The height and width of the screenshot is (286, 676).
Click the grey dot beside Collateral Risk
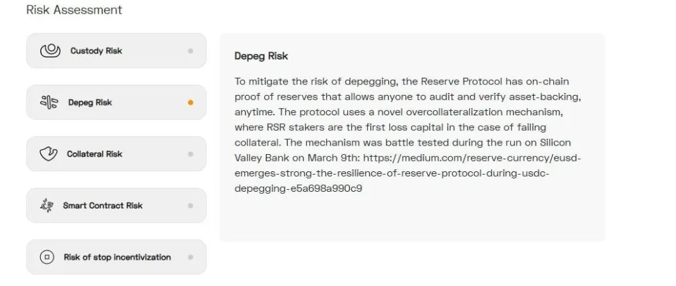pyautogui.click(x=190, y=154)
